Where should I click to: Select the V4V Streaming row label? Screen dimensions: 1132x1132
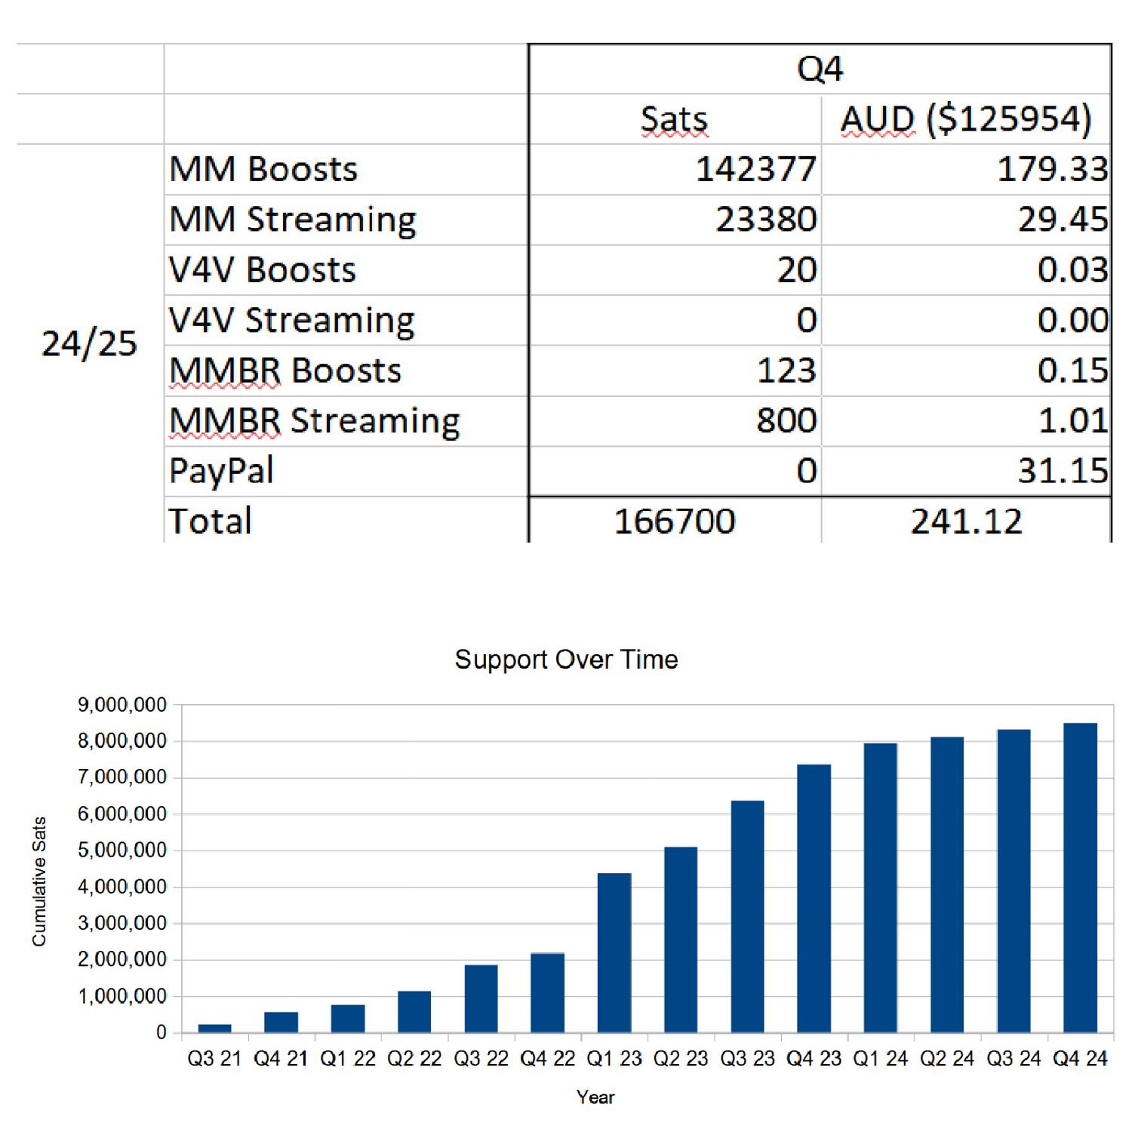click(x=346, y=320)
